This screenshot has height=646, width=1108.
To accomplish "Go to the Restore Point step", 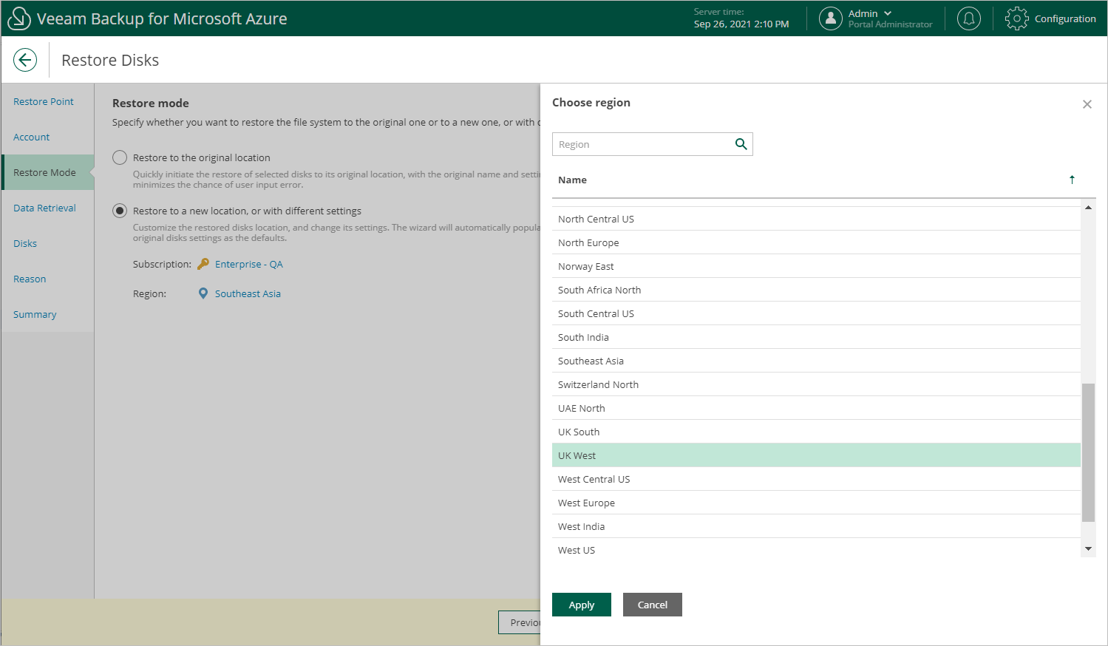I will click(44, 101).
